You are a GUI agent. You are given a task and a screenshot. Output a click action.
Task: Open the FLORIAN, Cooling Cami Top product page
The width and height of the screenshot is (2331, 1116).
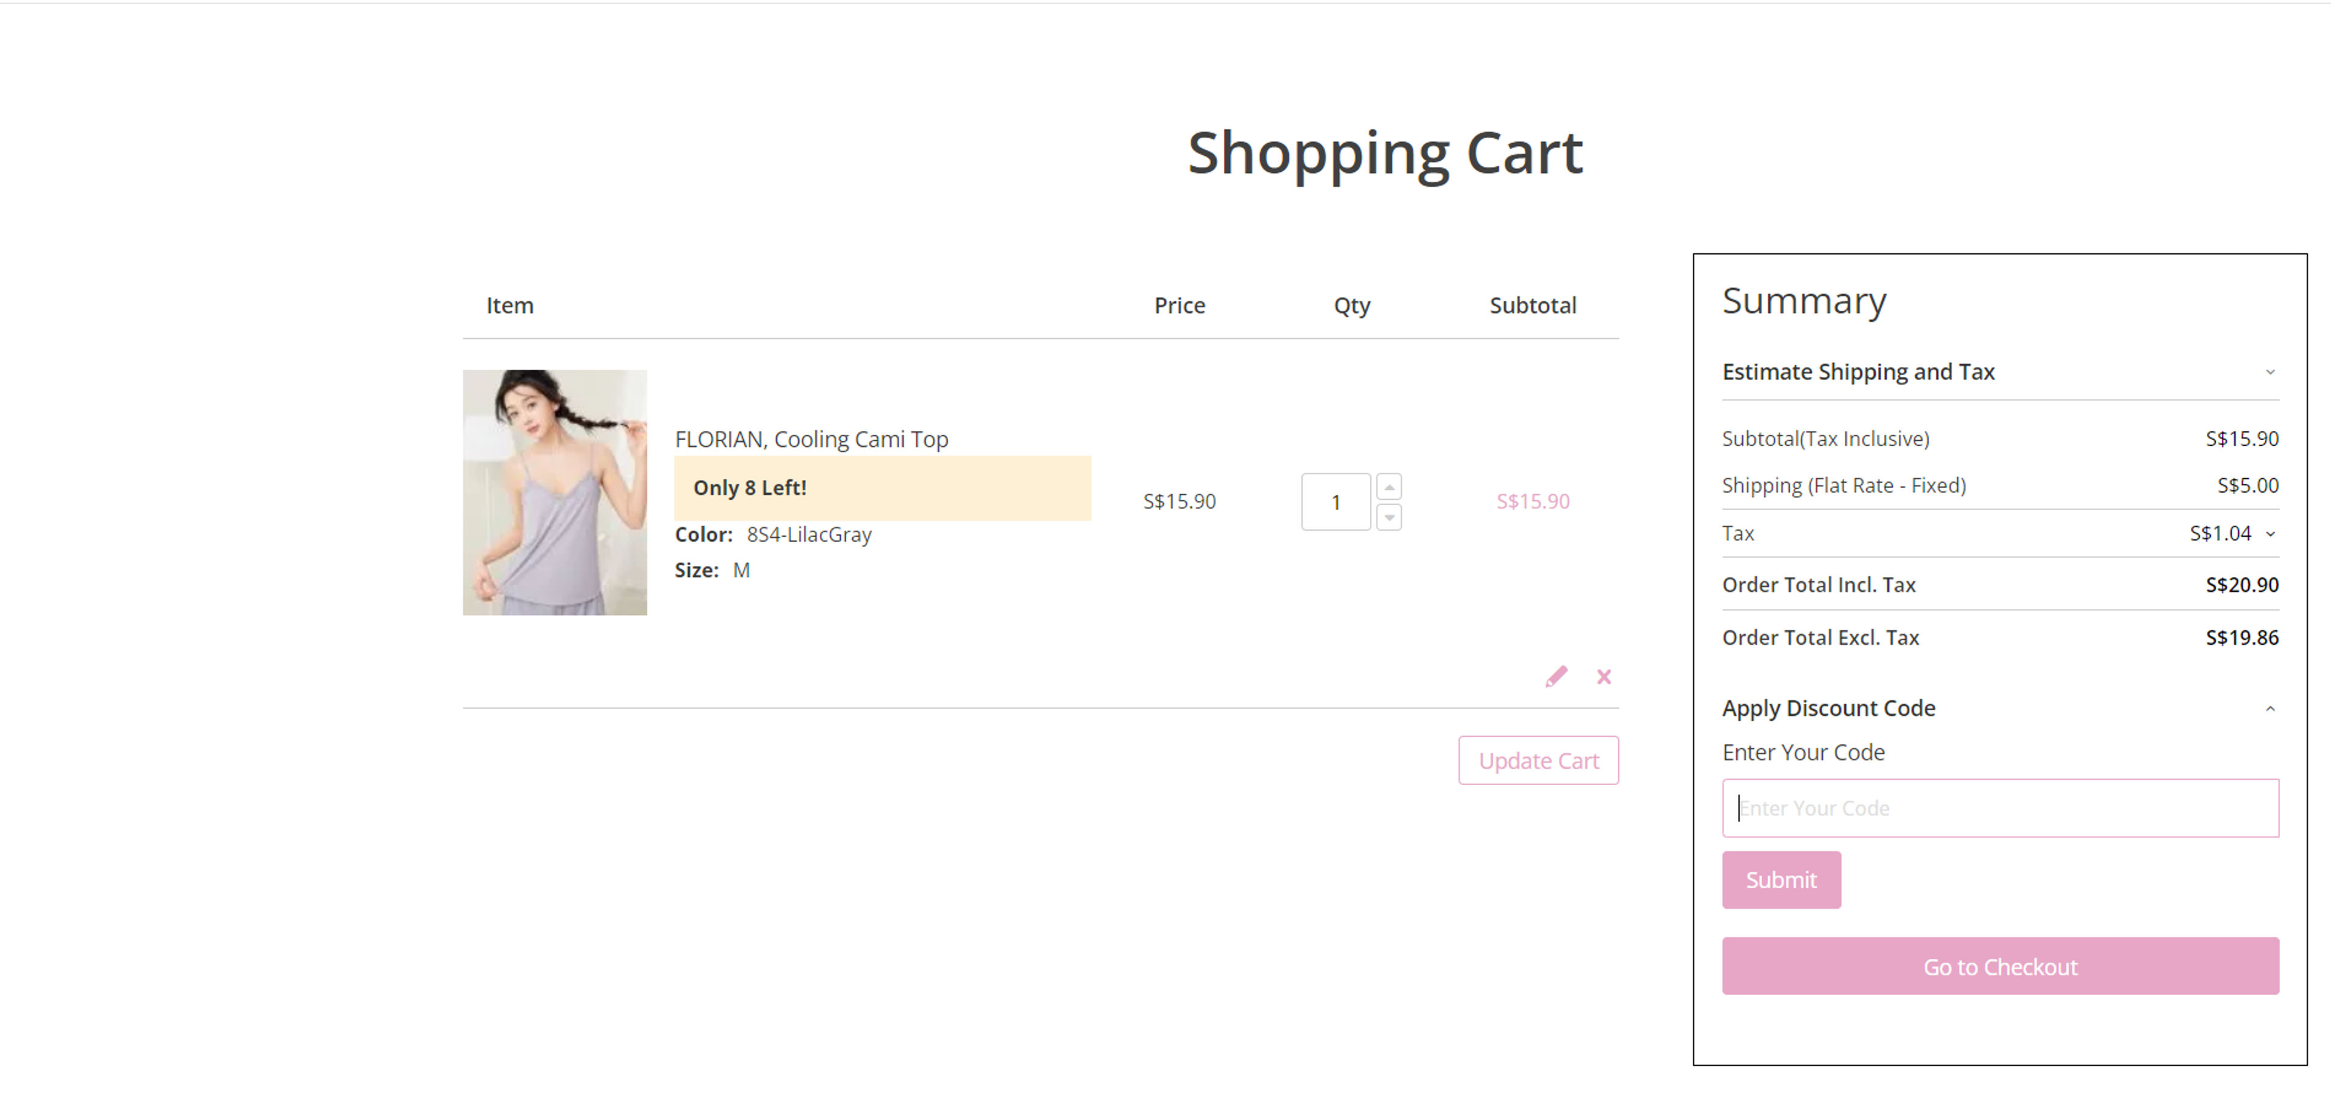tap(812, 439)
